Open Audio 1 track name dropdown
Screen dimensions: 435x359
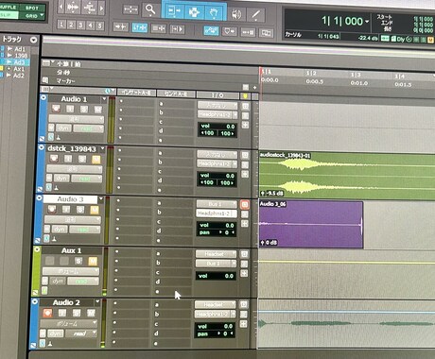[x=104, y=99]
